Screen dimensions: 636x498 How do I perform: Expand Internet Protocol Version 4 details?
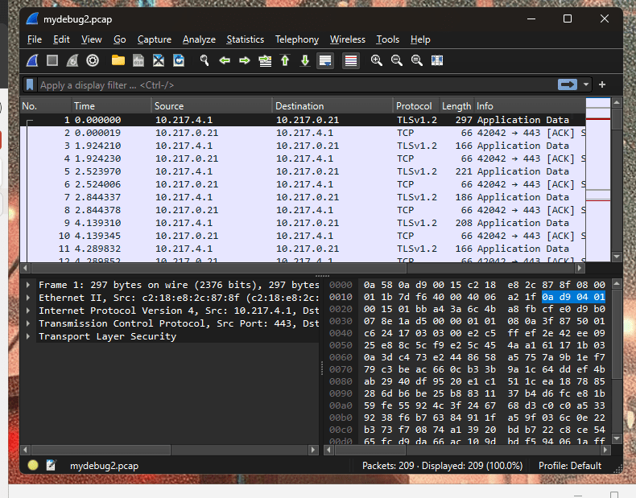[x=28, y=311]
